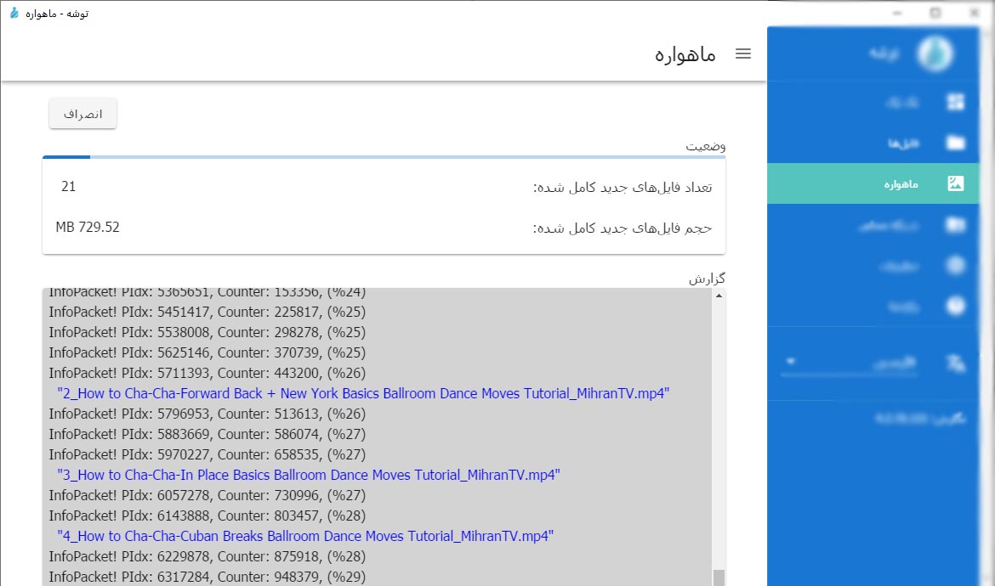The width and height of the screenshot is (995, 586).
Task: Select the فایل‌ها navigation entry
Action: 901,143
